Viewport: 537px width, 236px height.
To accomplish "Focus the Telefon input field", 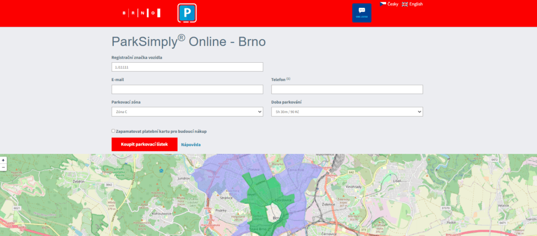I will click(x=347, y=89).
